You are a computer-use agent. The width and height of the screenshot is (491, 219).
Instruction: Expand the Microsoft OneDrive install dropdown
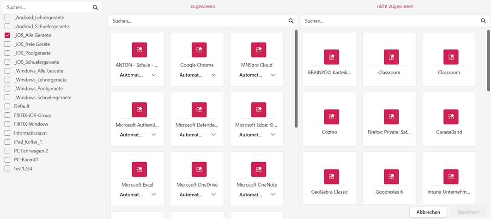coord(213,195)
